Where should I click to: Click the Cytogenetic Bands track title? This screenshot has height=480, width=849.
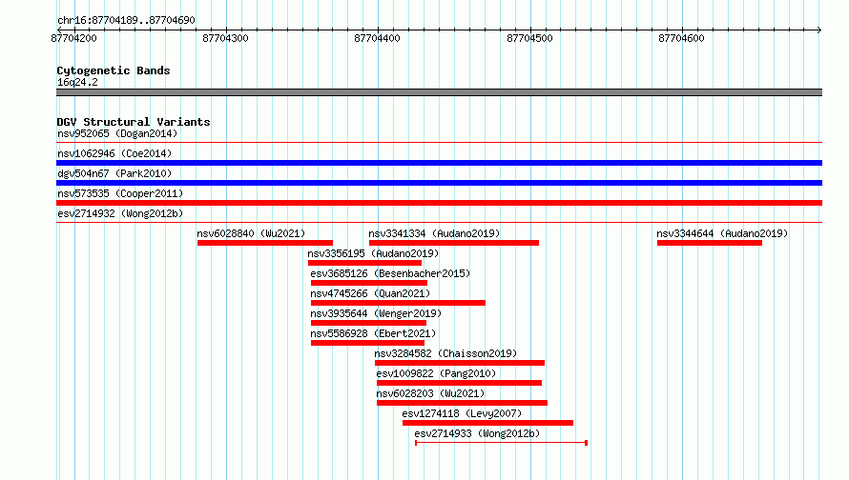[114, 70]
